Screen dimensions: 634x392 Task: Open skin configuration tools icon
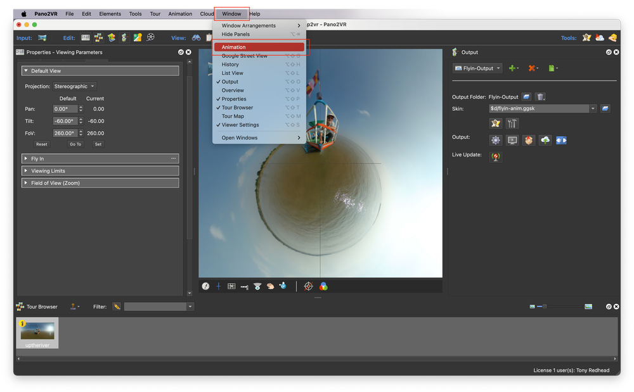(x=512, y=123)
